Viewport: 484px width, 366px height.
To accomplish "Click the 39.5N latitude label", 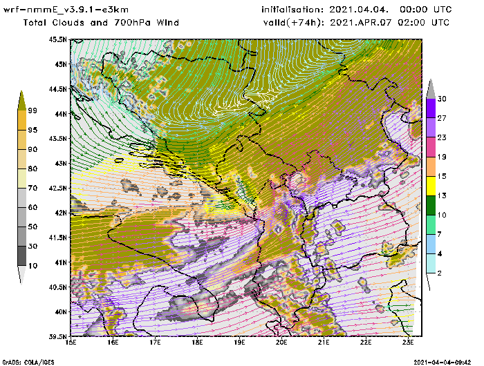I will point(57,336).
